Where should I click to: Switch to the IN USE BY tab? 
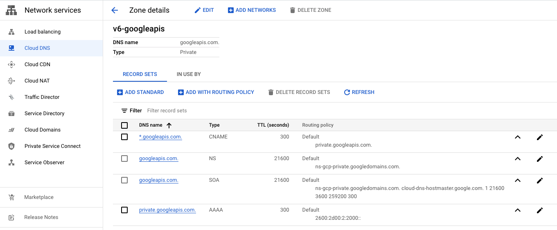(x=189, y=74)
